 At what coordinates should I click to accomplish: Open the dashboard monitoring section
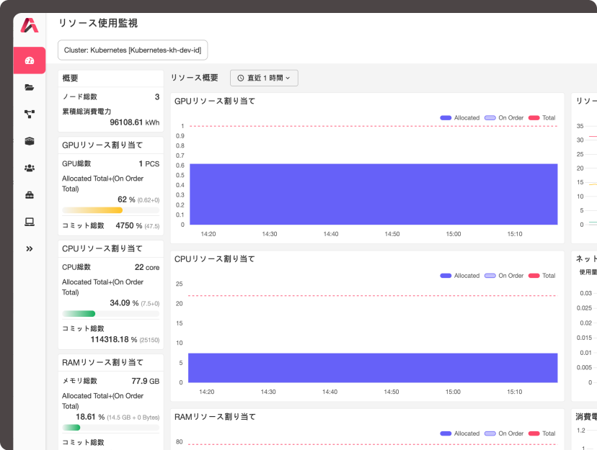[x=29, y=60]
